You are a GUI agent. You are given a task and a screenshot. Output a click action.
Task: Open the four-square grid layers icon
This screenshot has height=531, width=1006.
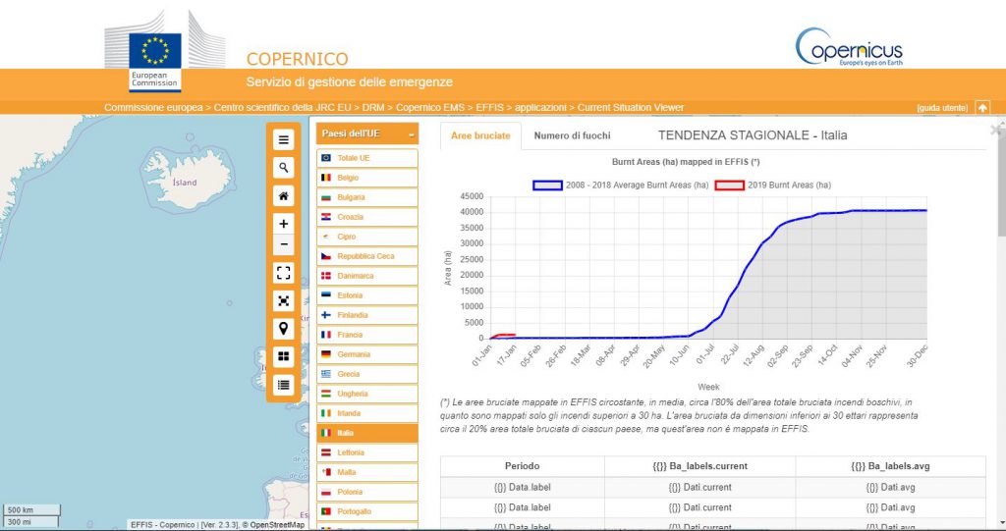pos(283,356)
